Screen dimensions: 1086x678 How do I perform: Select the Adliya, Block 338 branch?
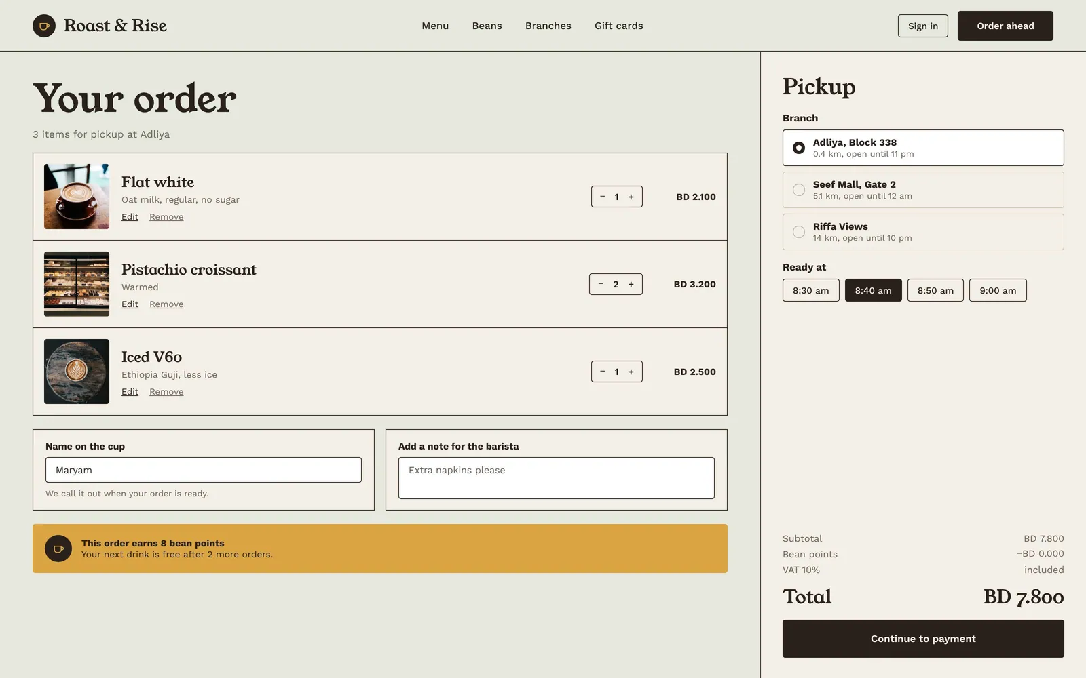pyautogui.click(x=923, y=148)
